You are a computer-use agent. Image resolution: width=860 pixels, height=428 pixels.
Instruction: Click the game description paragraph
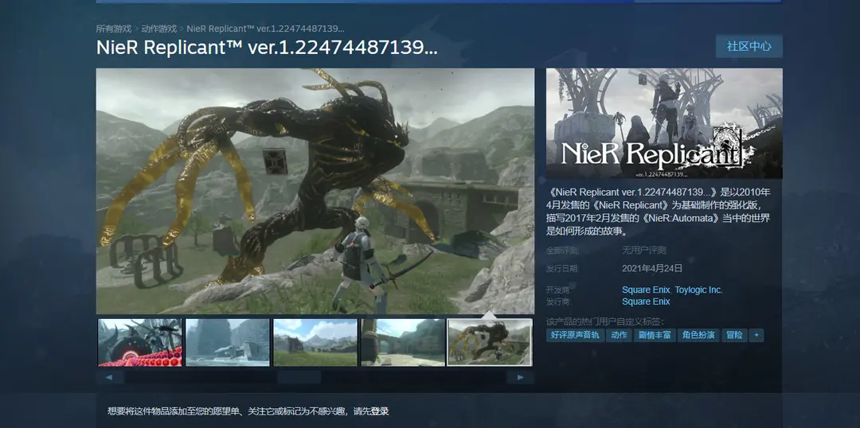click(x=659, y=211)
